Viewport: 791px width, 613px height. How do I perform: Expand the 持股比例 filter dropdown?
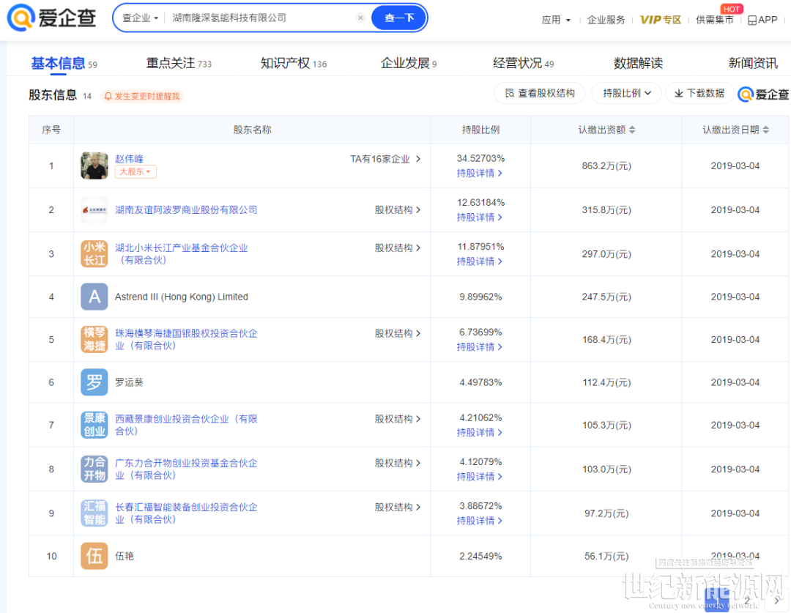point(627,93)
